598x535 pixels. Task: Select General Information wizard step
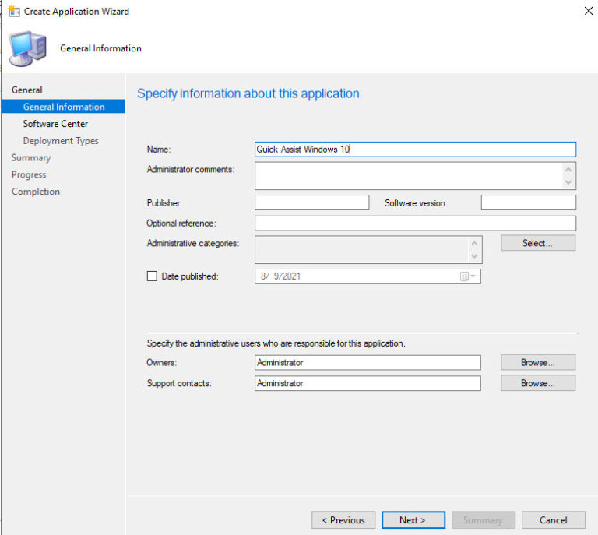(63, 107)
